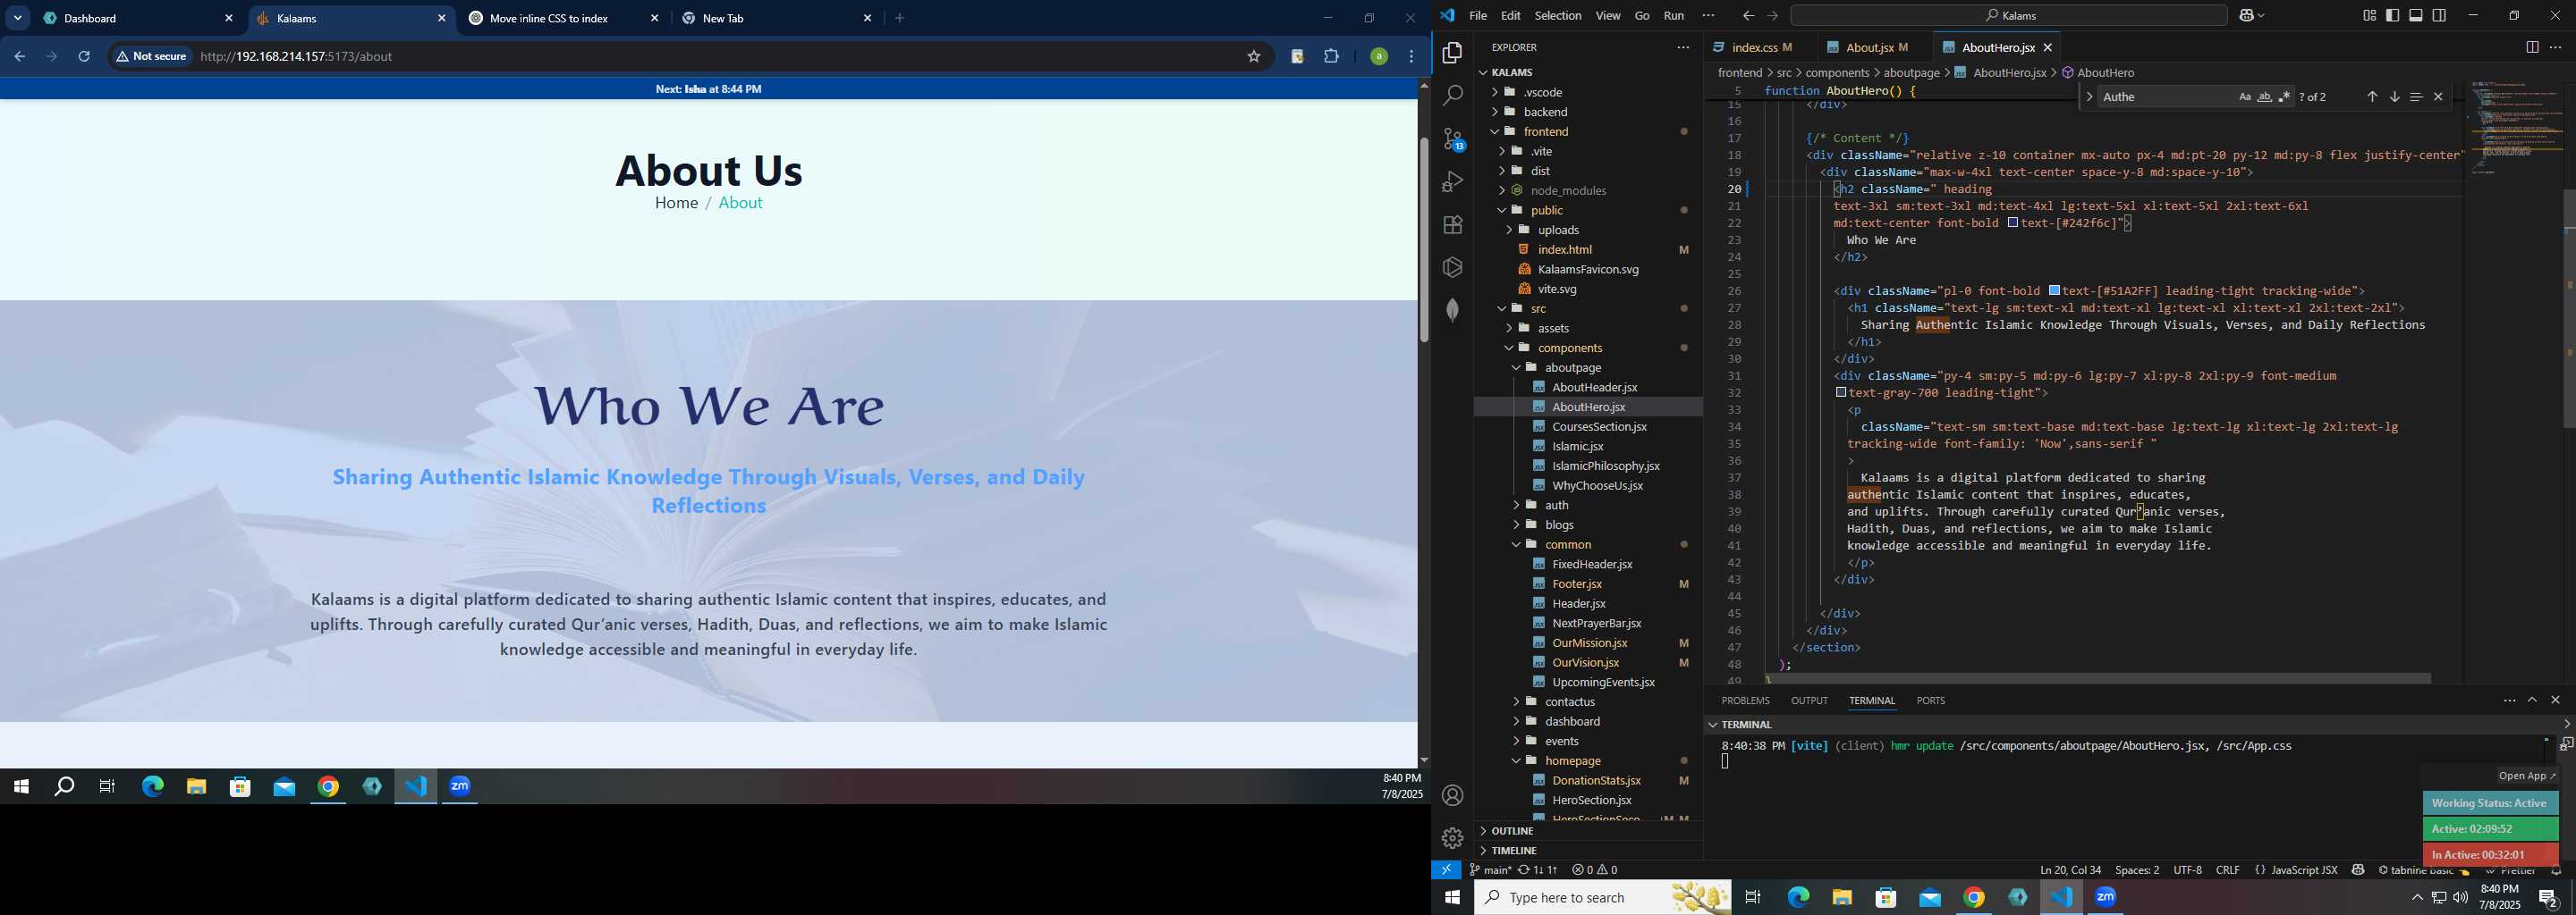Image resolution: width=2576 pixels, height=915 pixels.
Task: Open Chrome's Extensions puzzle icon
Action: [1331, 57]
